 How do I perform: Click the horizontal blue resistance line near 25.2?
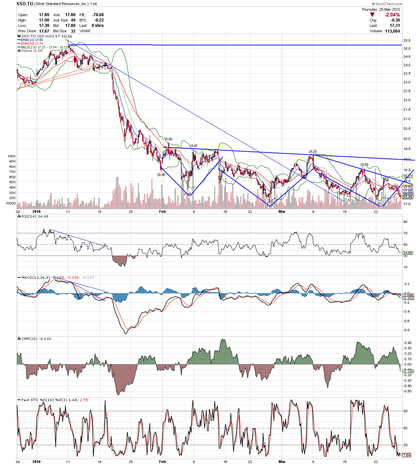click(235, 45)
